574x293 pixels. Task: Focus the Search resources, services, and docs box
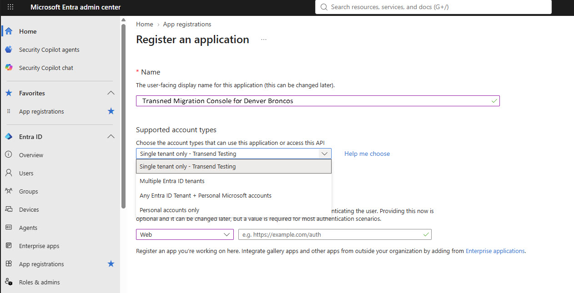[433, 7]
